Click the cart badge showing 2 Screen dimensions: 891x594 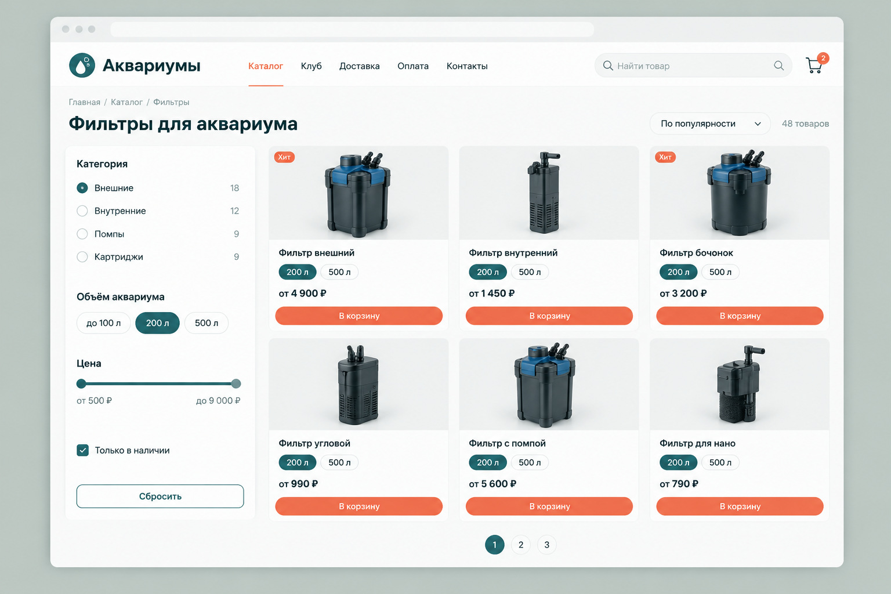tap(823, 58)
